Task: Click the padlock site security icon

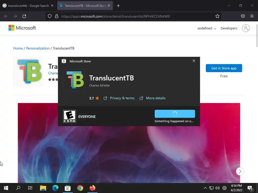Action: click(x=57, y=16)
